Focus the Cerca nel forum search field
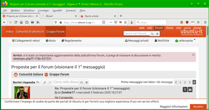The image size is (209, 110). pyautogui.click(x=137, y=34)
